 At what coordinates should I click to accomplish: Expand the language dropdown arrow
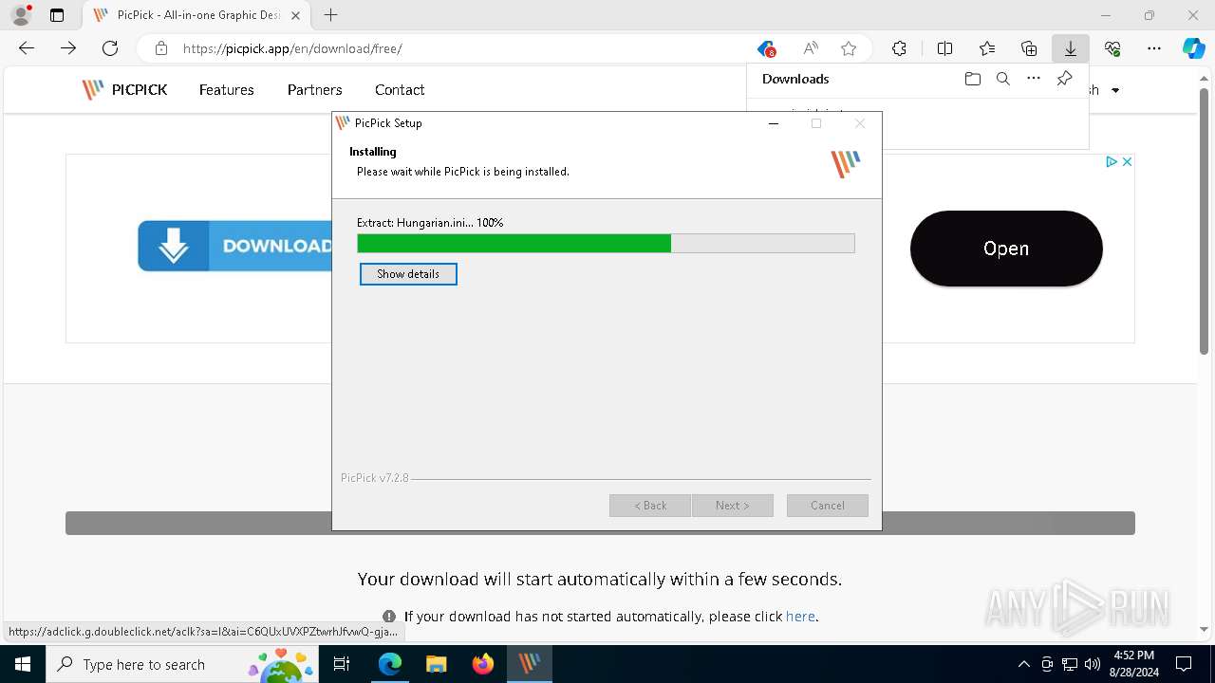[1115, 91]
